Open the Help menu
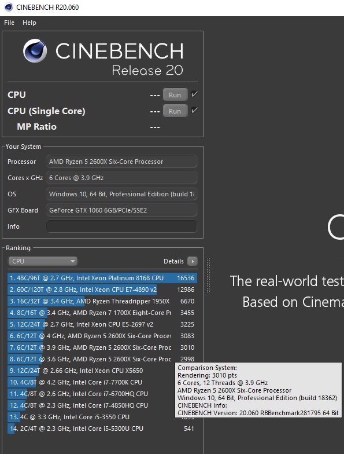The height and width of the screenshot is (454, 344). [29, 23]
